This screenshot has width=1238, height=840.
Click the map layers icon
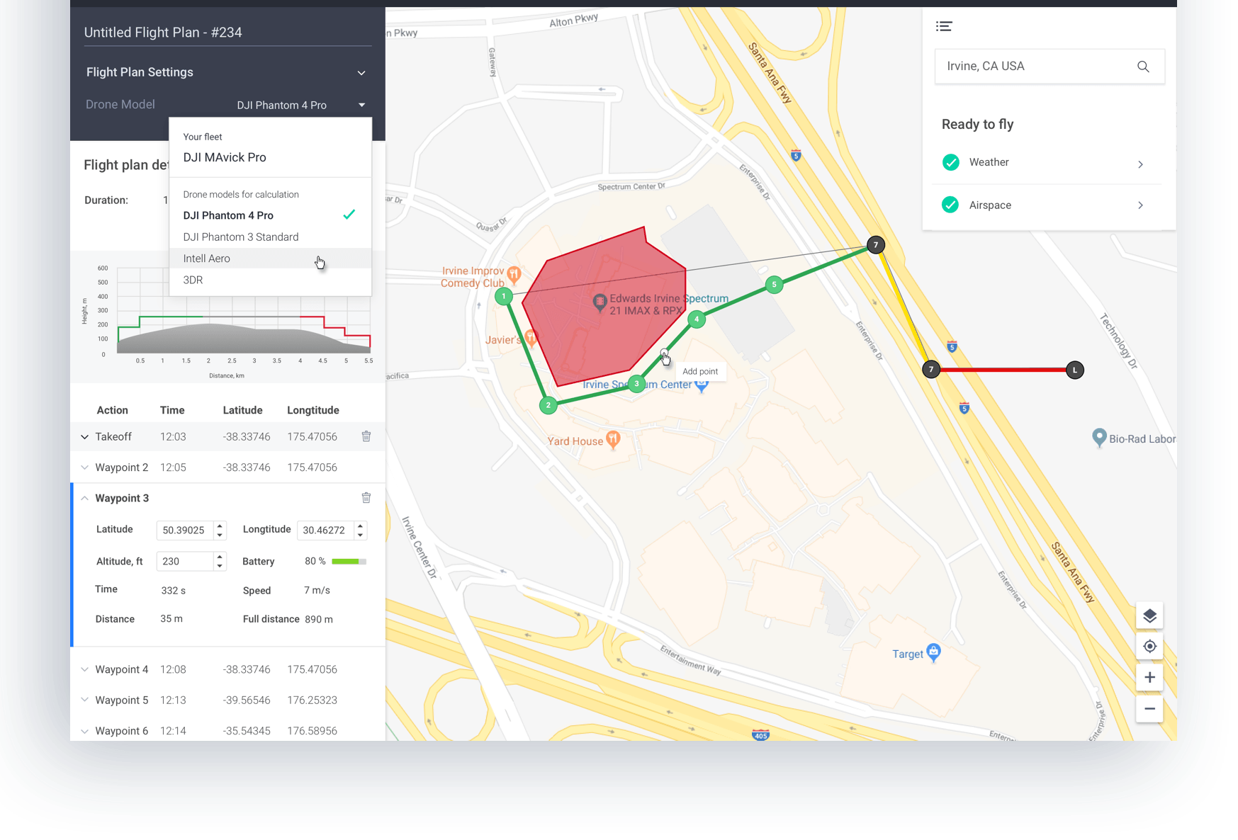(x=1149, y=616)
